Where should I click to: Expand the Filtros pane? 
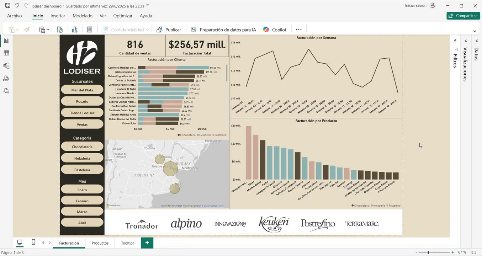pos(455,41)
